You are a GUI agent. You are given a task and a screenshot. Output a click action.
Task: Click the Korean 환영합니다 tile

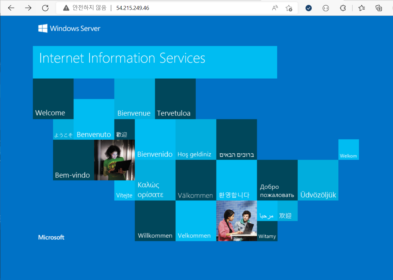point(236,180)
